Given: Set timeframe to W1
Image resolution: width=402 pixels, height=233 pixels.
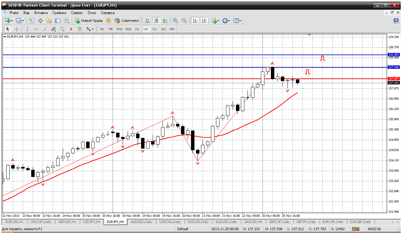Looking at the screenshot, I should (x=164, y=29).
